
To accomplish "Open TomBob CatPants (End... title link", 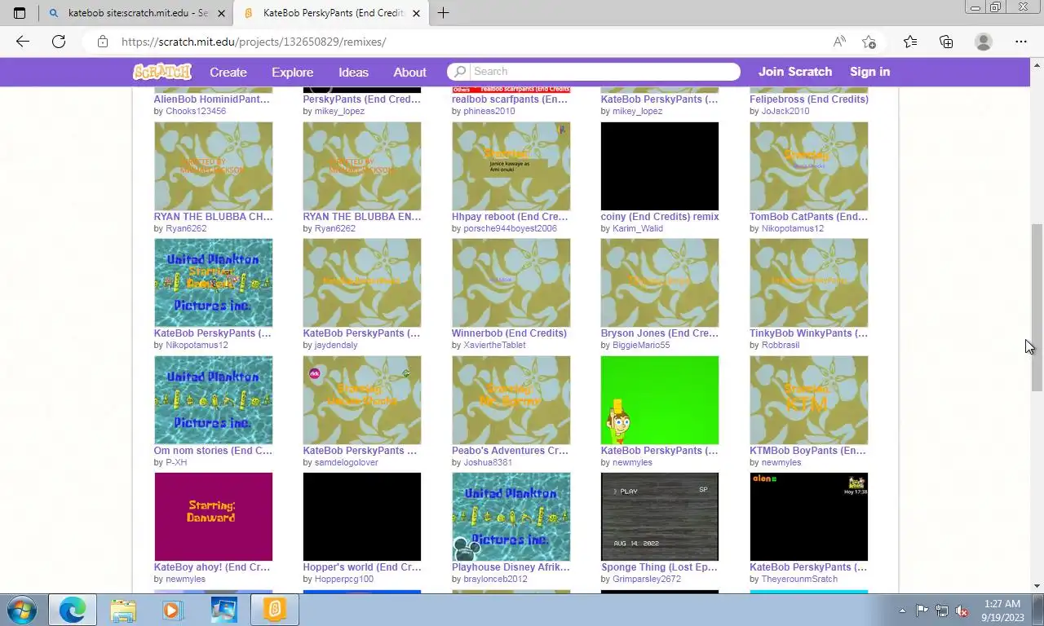I will 809,217.
